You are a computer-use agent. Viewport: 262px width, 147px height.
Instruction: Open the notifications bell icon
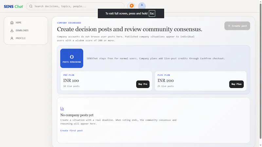132,6
